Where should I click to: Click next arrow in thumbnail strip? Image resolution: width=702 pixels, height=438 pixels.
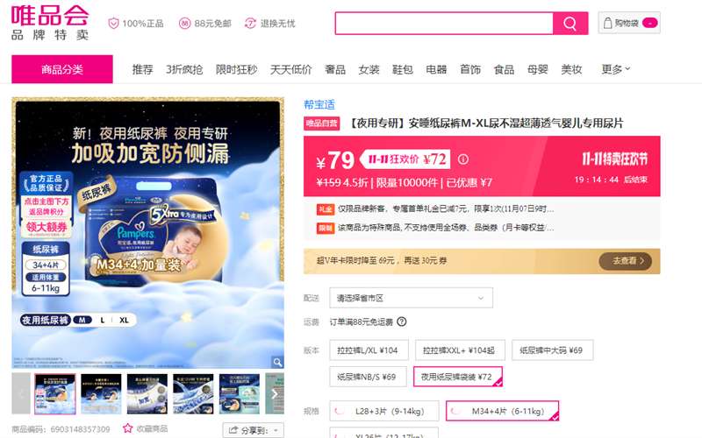pos(275,394)
